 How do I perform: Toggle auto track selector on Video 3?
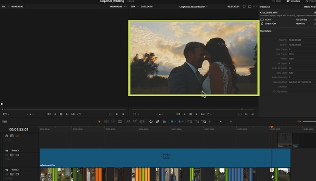[12, 155]
